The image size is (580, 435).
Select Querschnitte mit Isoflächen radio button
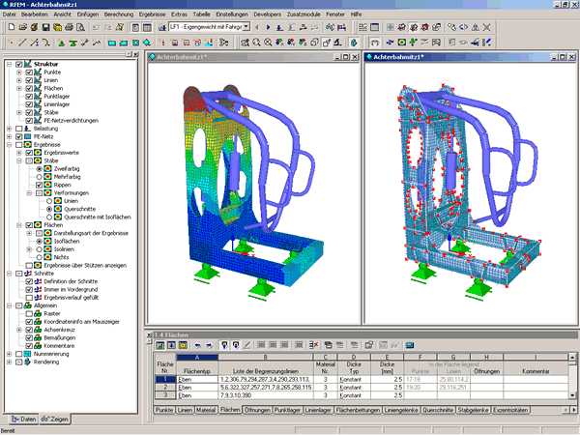(49, 217)
